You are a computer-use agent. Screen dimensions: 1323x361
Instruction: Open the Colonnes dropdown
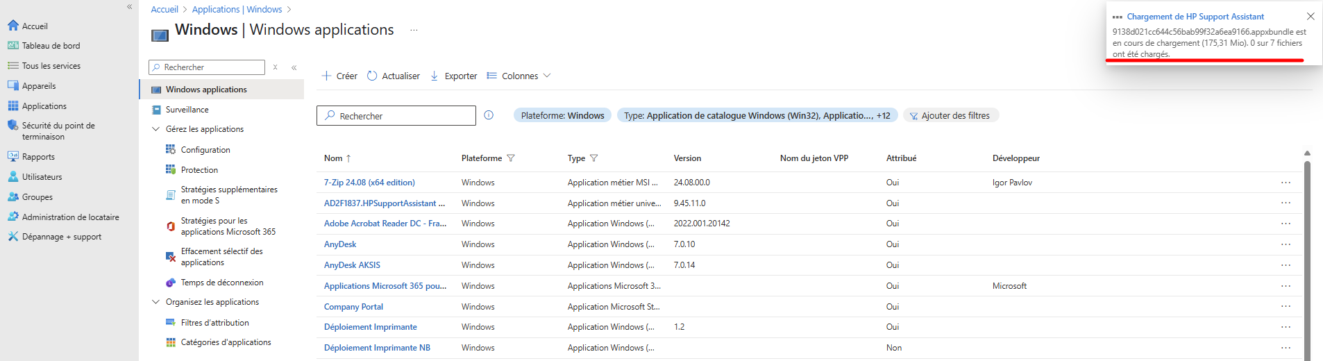click(x=519, y=76)
